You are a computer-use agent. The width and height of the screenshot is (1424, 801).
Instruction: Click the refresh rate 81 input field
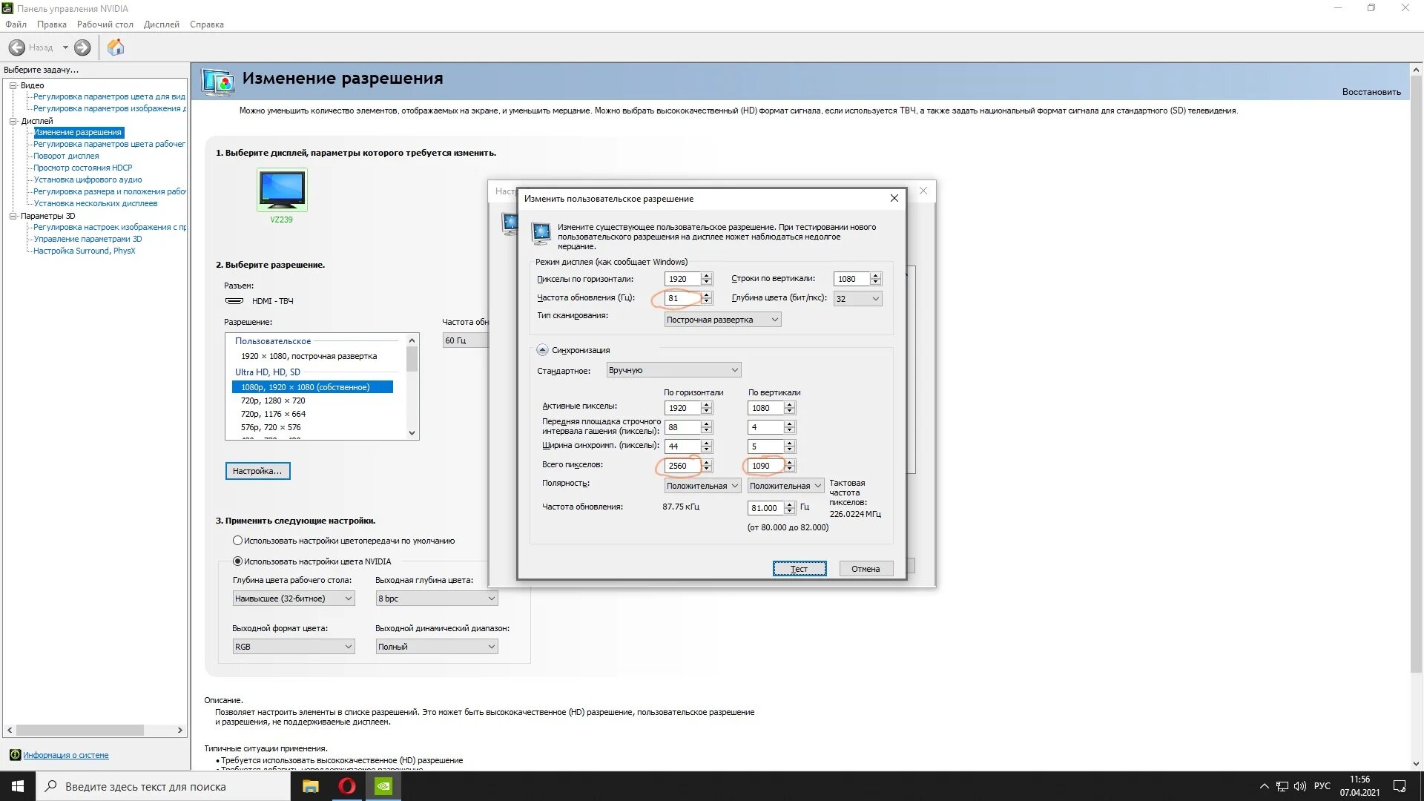pos(682,298)
